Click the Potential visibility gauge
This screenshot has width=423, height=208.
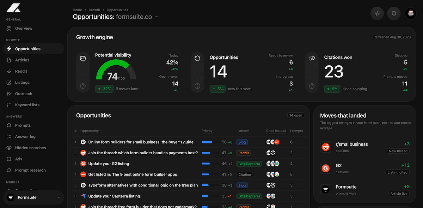116,69
